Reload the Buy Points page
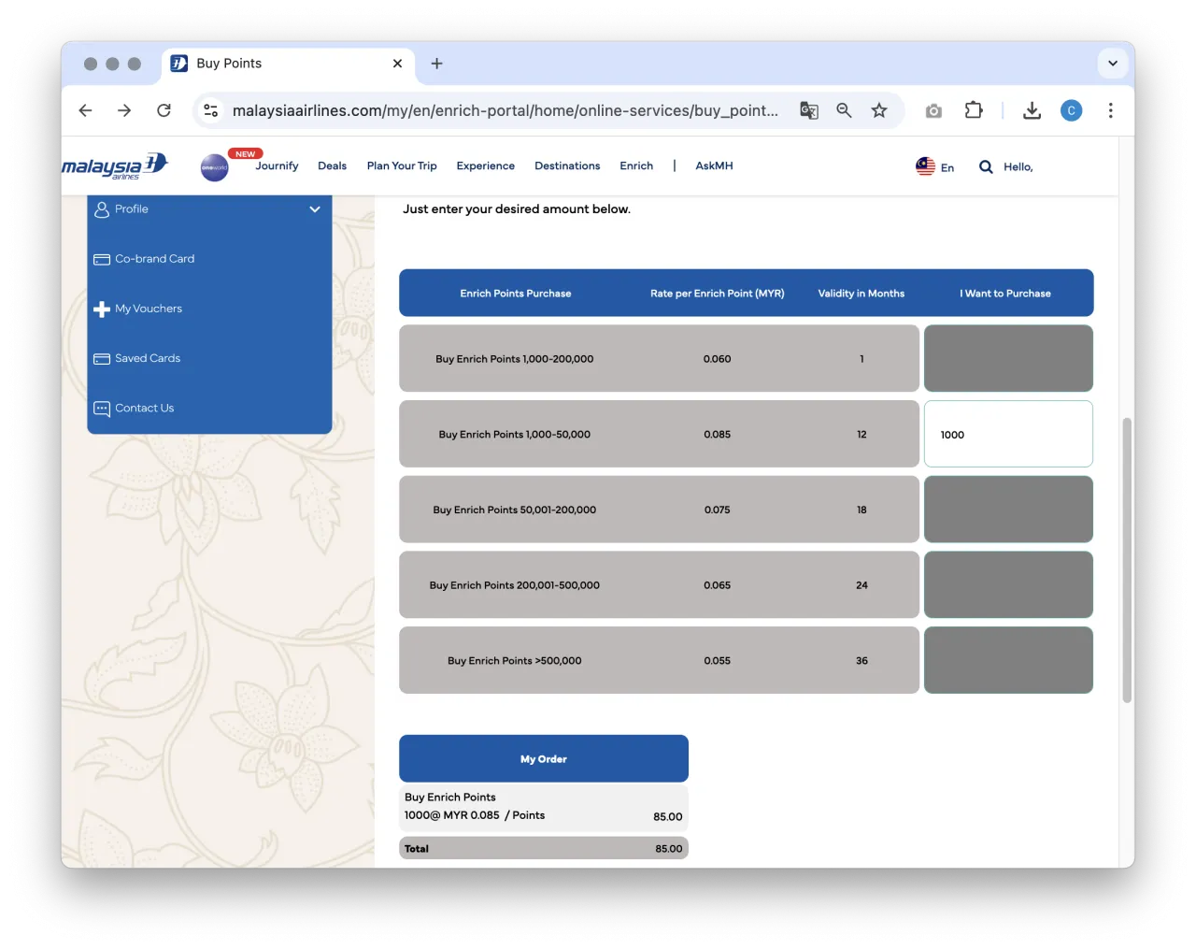Image resolution: width=1196 pixels, height=949 pixels. (164, 110)
